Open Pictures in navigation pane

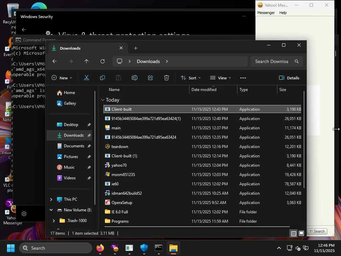click(x=71, y=157)
